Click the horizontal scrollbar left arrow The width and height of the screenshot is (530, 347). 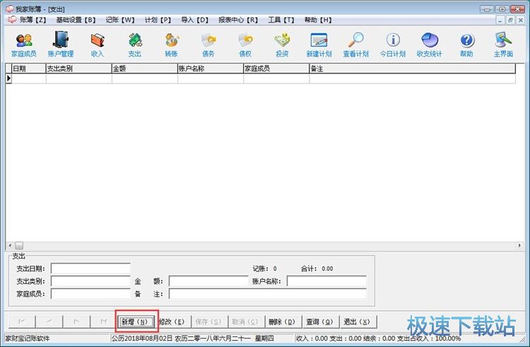pos(10,246)
